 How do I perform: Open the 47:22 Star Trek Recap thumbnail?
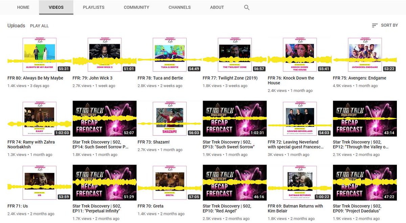point(365,183)
